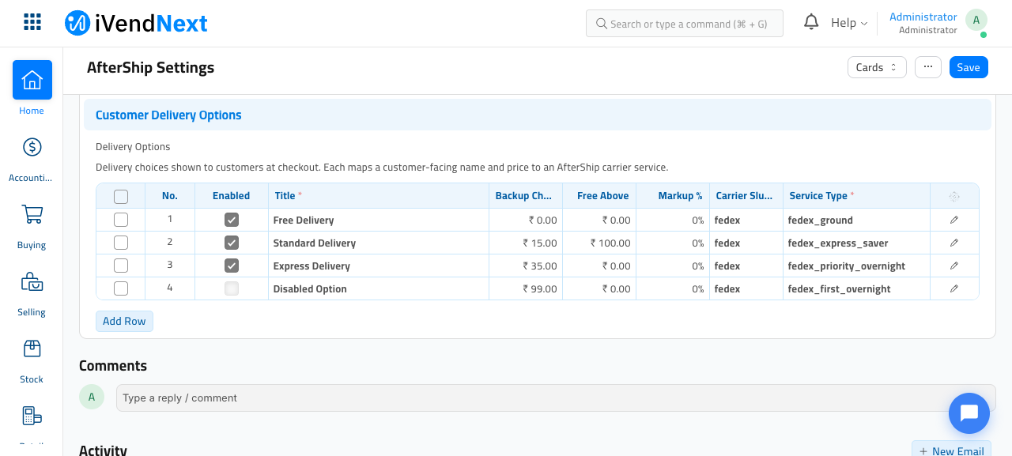Click the Service Type column header
This screenshot has width=1012, height=456.
click(856, 196)
